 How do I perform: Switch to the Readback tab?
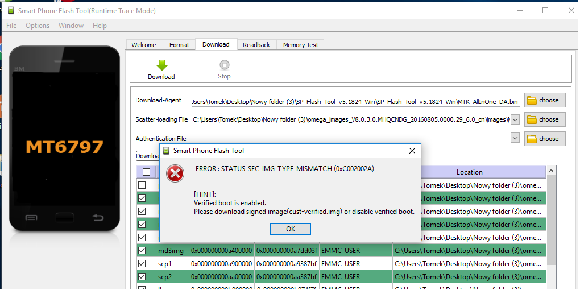[256, 45]
